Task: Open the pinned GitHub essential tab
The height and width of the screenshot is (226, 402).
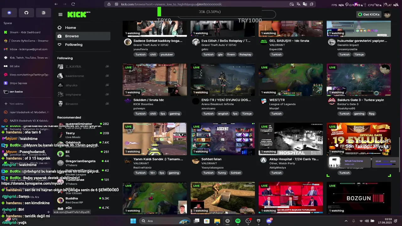Action: click(x=26, y=13)
